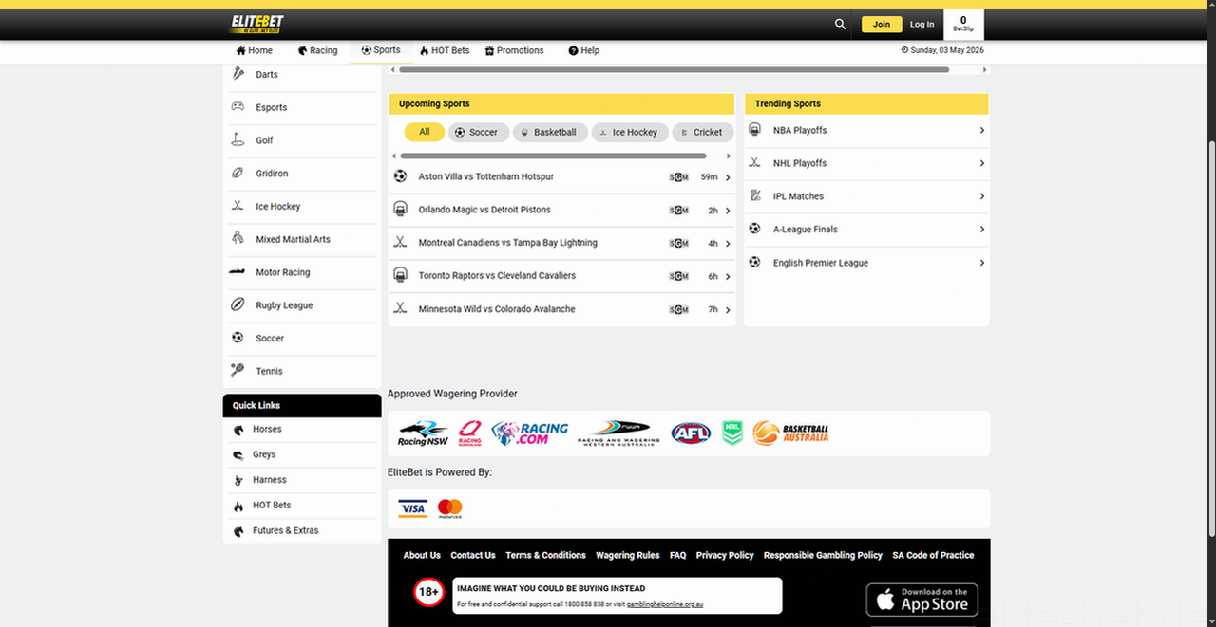
Task: Expand the IPL Matches chevron
Action: 981,196
